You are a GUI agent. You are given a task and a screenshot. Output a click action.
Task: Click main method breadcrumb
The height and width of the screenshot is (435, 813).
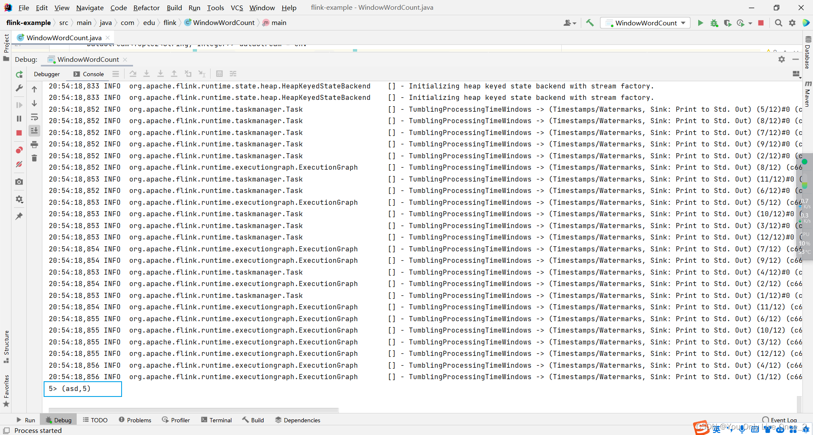[x=275, y=22]
